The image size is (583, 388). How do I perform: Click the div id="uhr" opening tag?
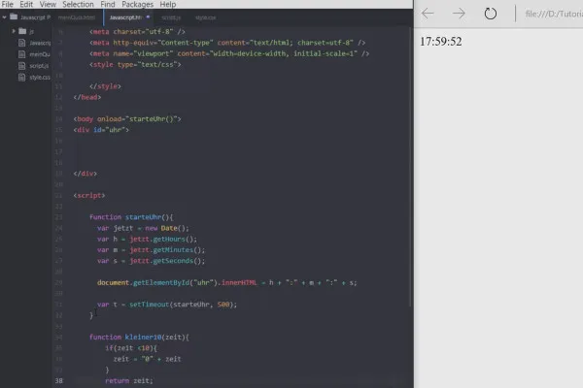click(x=101, y=130)
